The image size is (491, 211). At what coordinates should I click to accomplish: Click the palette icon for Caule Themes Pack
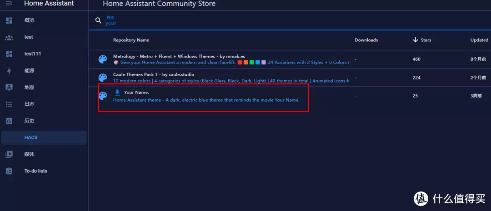103,78
